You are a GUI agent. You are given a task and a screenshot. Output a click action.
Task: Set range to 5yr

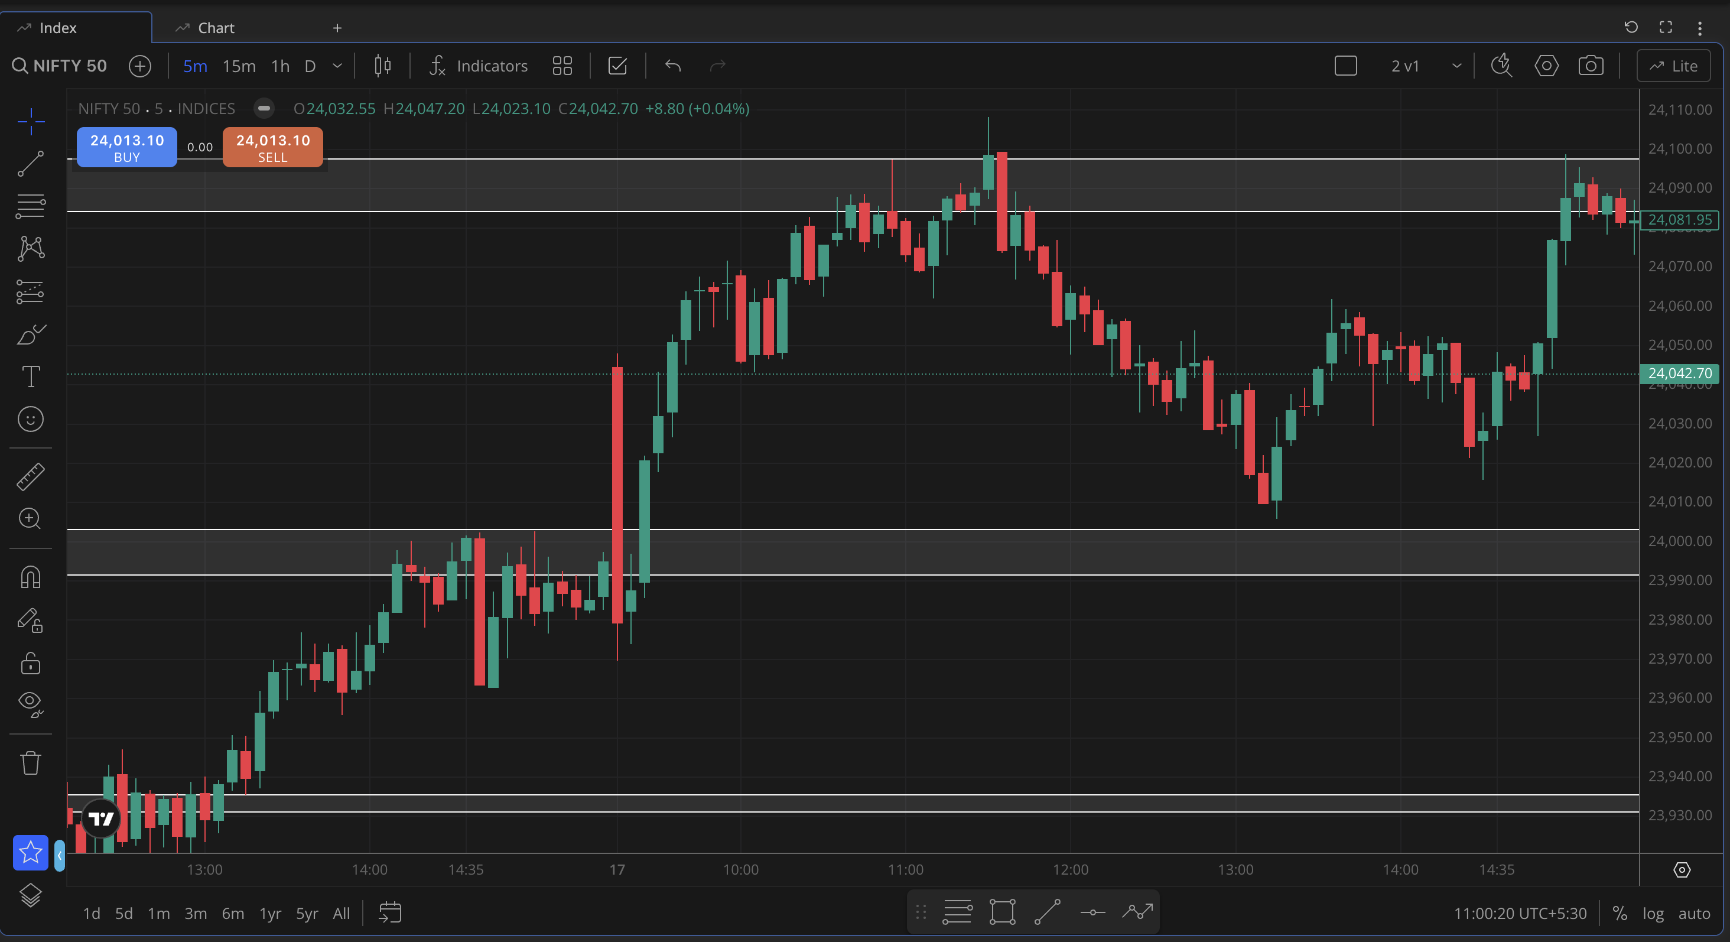[307, 913]
